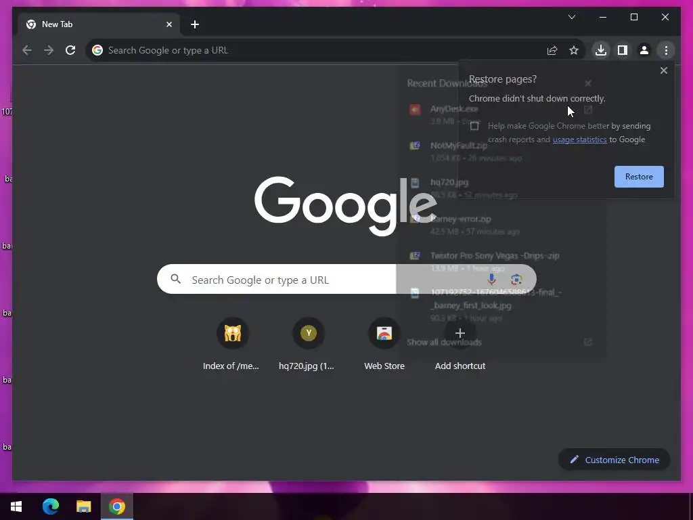Share this page via the share icon

[552, 50]
